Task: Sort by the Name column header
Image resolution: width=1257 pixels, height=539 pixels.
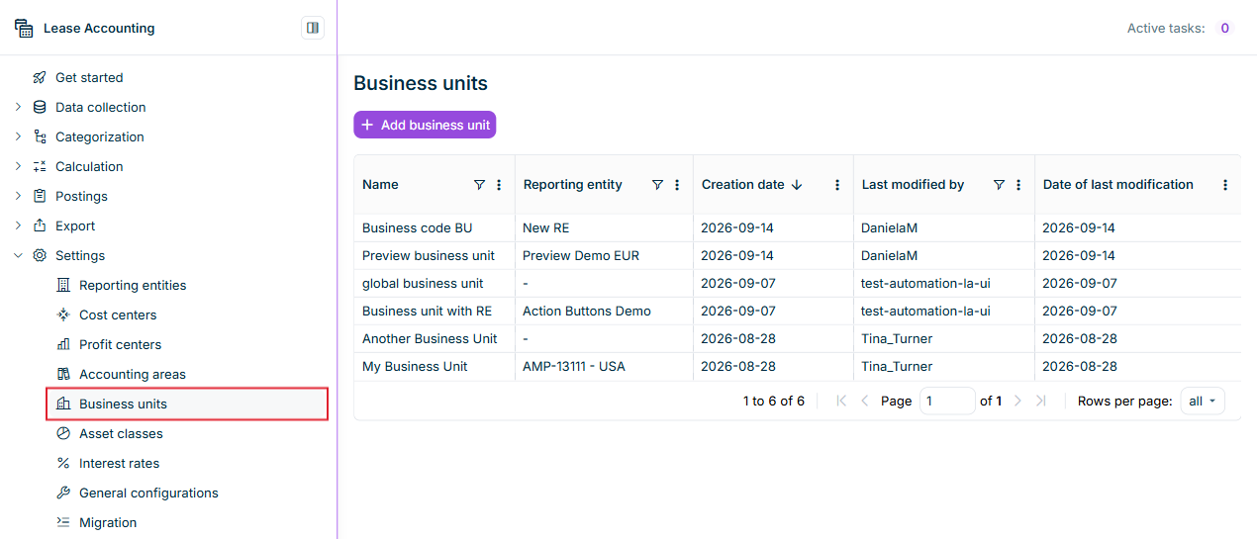Action: 380,185
